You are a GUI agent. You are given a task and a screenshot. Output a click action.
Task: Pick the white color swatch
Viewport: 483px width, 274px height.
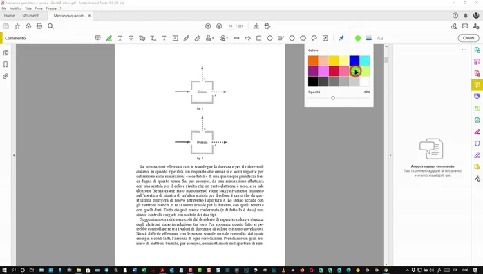coord(365,81)
